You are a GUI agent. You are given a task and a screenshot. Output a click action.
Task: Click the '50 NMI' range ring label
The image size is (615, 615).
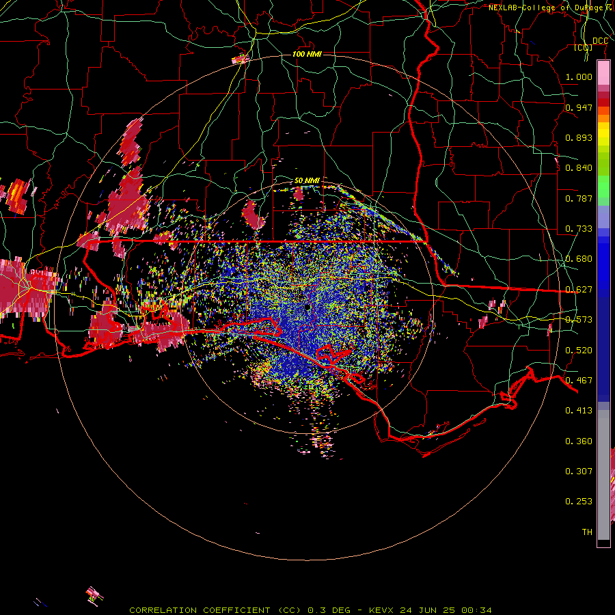pos(307,180)
